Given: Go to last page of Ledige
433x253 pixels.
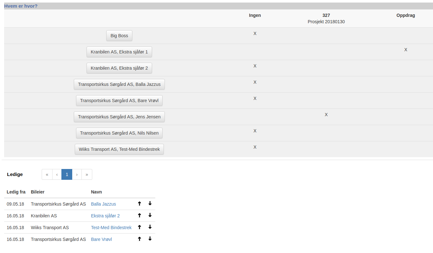Looking at the screenshot, I should [x=87, y=174].
